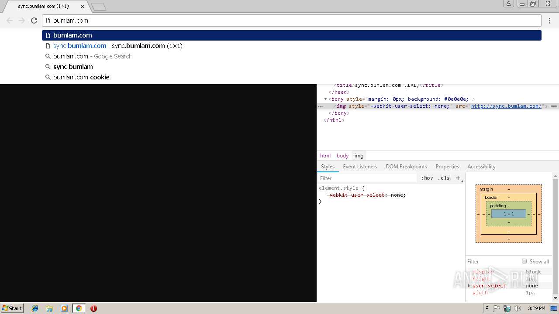Click the ellipsis beside the img node
Screen dimensions: 559x314
[x=320, y=106]
